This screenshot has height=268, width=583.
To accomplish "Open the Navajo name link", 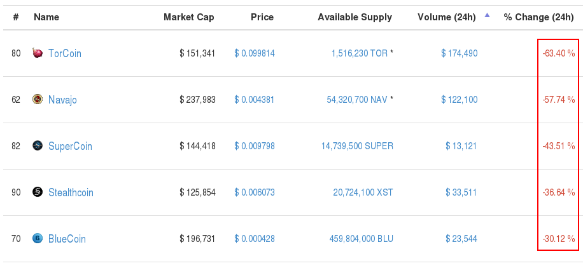I will pyautogui.click(x=62, y=100).
